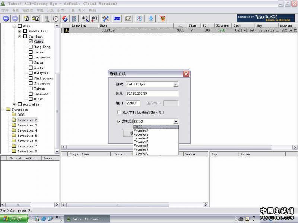298x223 pixels.
Task: Click the tree panel scroll-down arrow
Action: pos(57,151)
